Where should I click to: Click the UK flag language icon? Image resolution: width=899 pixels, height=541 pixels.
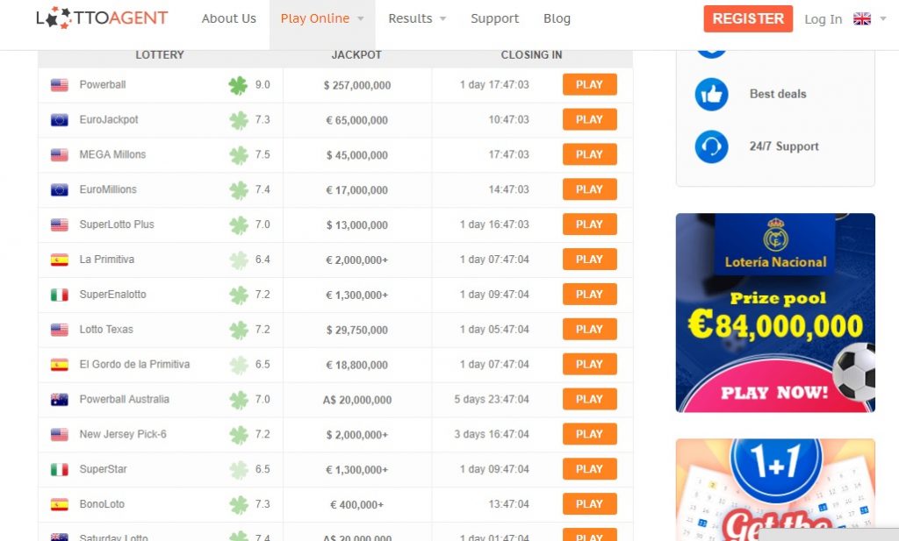pos(862,19)
